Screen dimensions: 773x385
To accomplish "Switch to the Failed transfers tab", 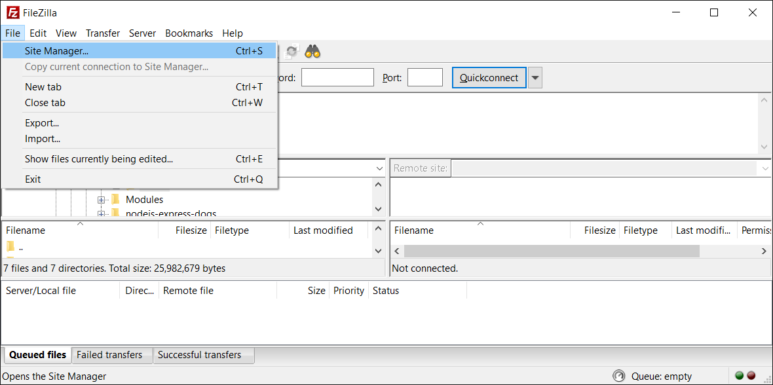I will coord(109,355).
